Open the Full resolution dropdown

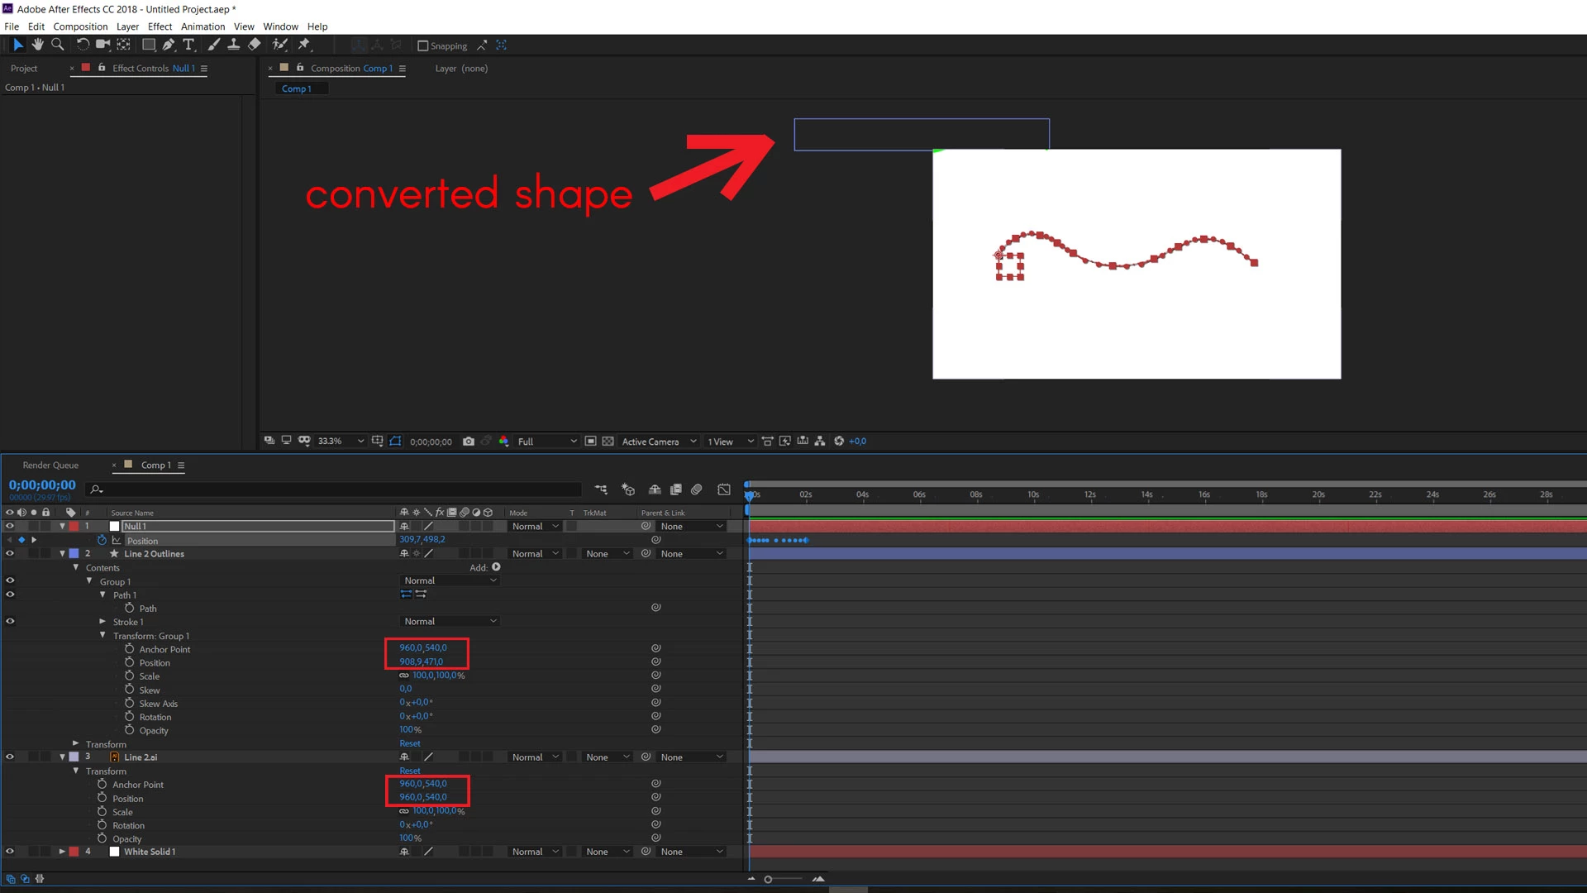point(546,442)
